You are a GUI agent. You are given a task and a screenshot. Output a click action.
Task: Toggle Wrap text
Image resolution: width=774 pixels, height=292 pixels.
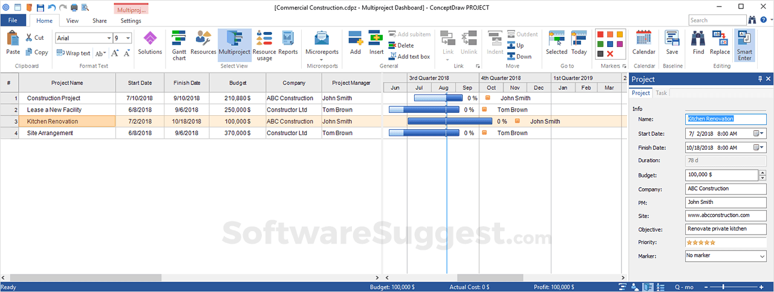(73, 53)
